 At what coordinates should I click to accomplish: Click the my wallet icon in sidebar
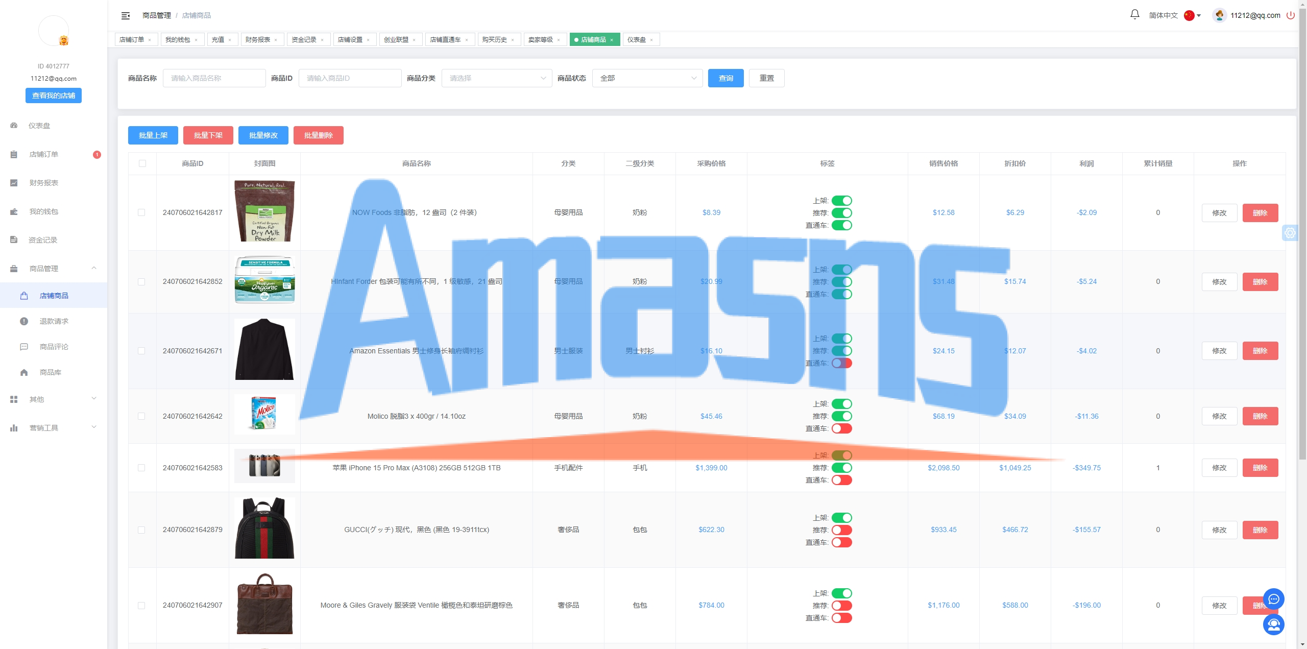pos(14,211)
